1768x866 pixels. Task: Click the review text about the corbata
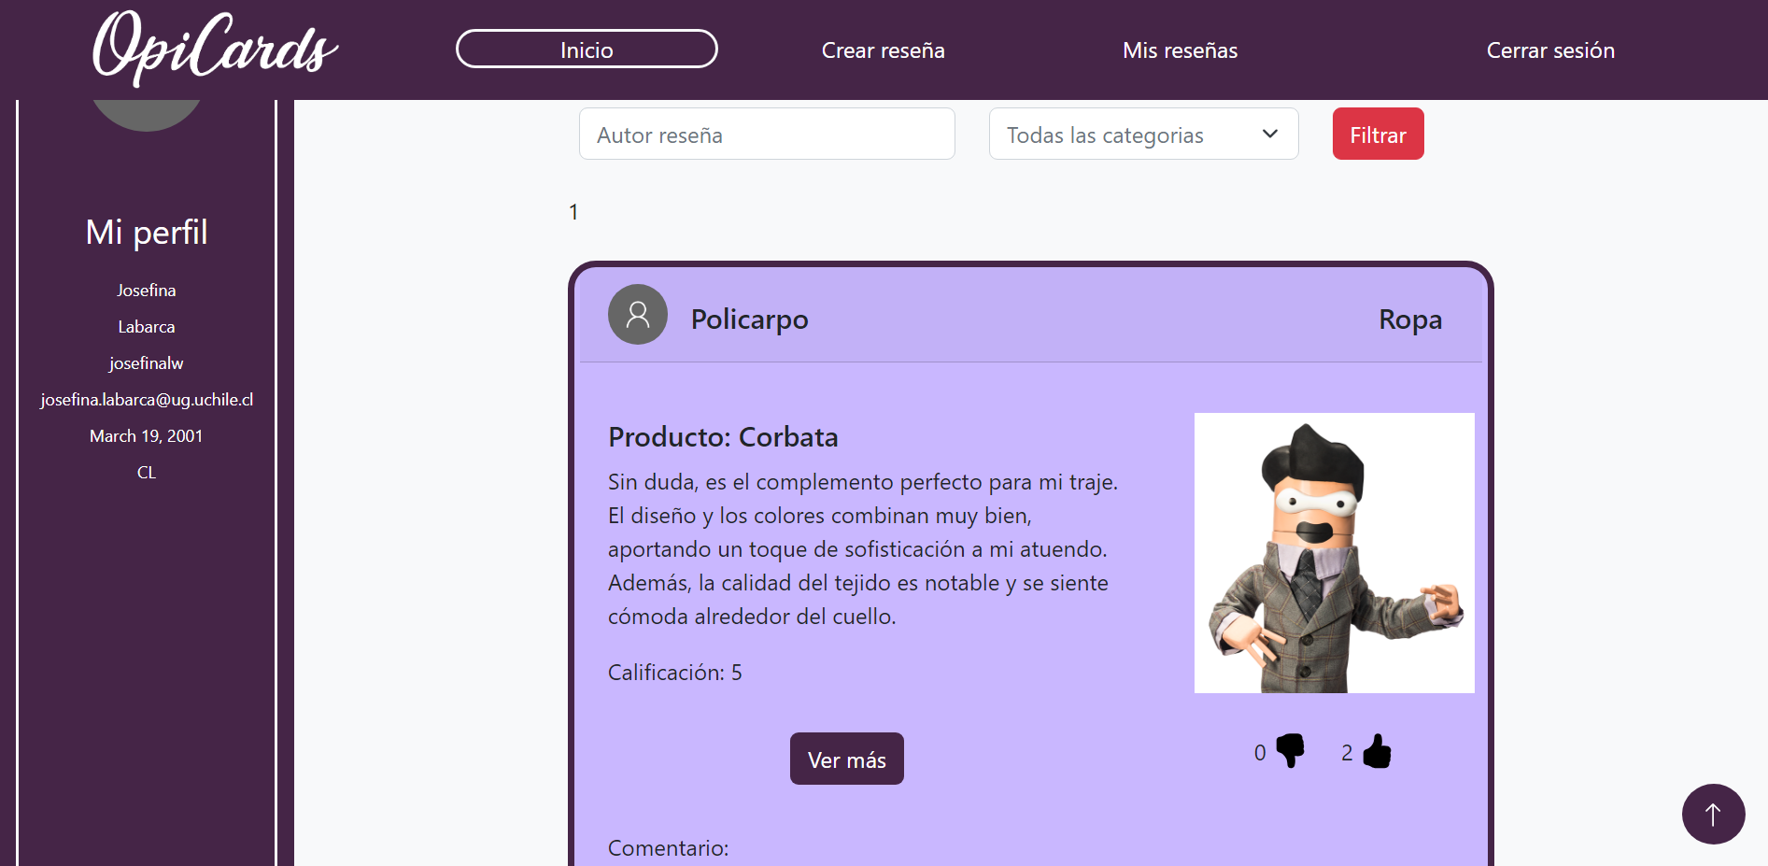863,549
